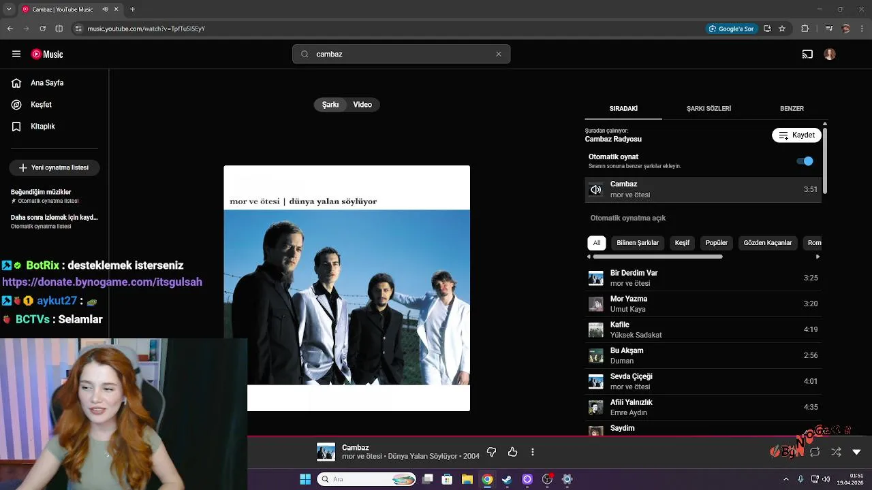This screenshot has height=490, width=872.
Task: Click the queue panel vertical scrollbar
Action: 825,160
